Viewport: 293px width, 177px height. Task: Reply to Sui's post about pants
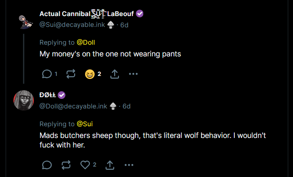(x=47, y=74)
